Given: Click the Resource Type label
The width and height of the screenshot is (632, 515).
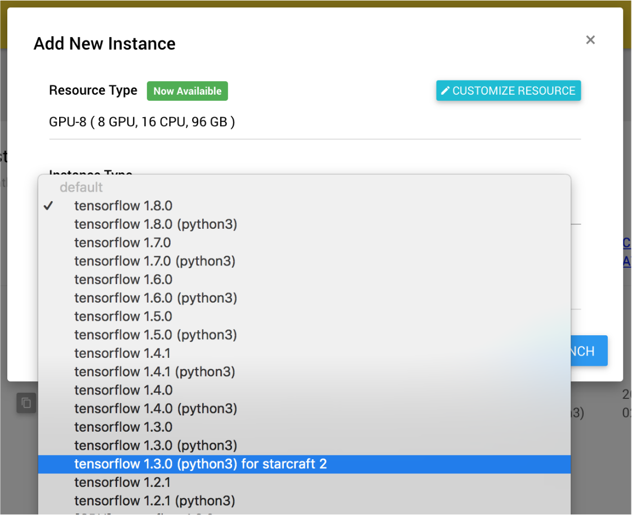Looking at the screenshot, I should 93,90.
